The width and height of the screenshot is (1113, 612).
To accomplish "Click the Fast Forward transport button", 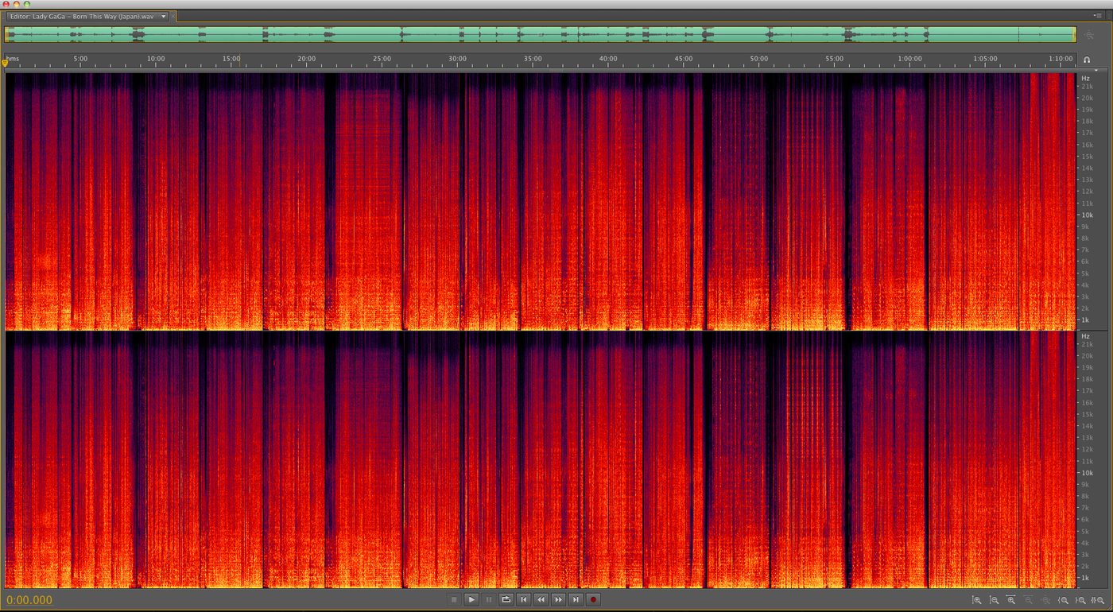I will [559, 600].
